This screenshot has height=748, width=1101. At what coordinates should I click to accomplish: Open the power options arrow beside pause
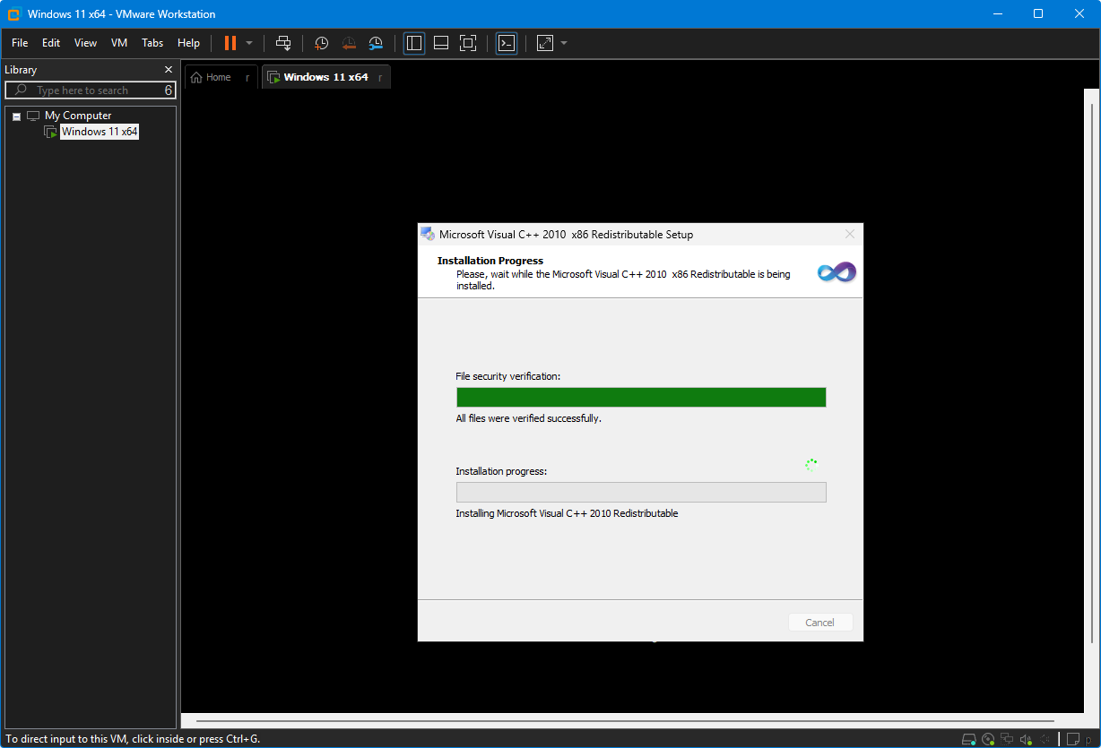click(249, 43)
